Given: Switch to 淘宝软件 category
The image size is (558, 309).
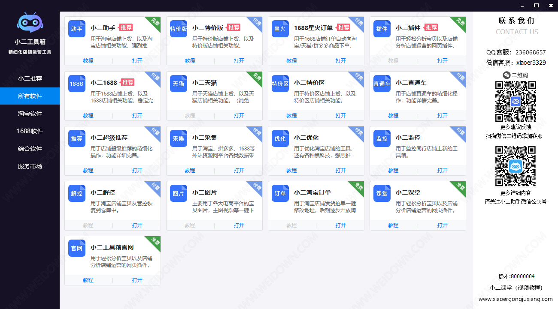Looking at the screenshot, I should coord(30,114).
